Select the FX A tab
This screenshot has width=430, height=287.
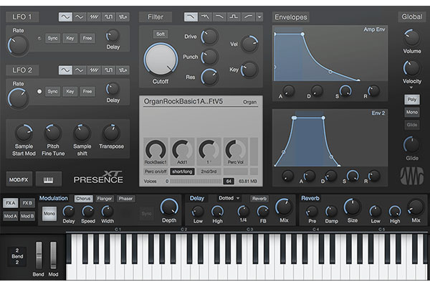[11, 203]
